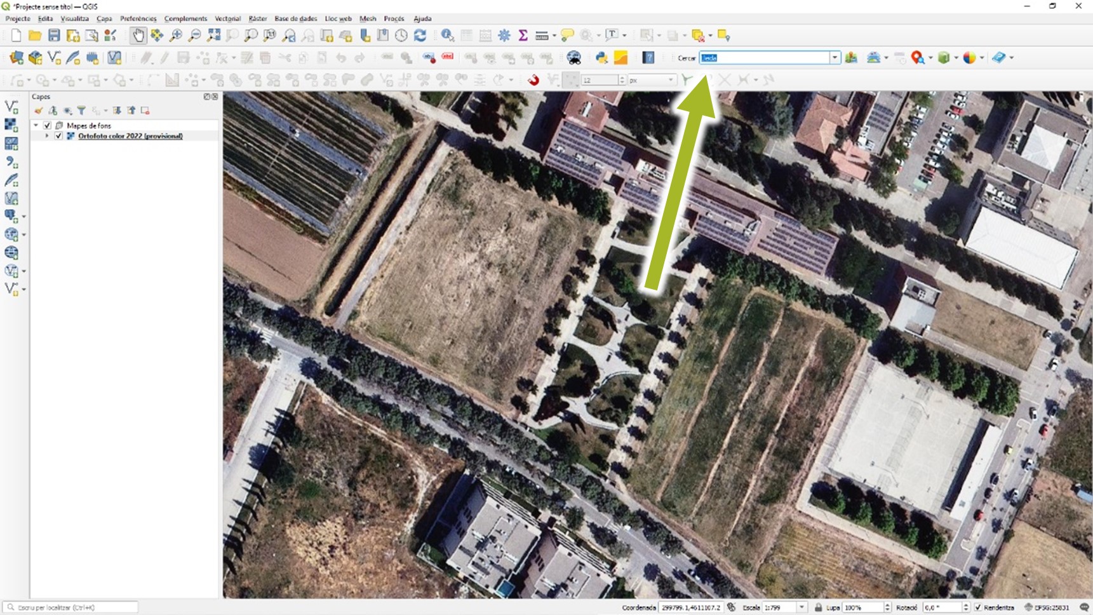Click the yellow Map Tips speech bubble icon
This screenshot has height=615, width=1093.
click(567, 36)
